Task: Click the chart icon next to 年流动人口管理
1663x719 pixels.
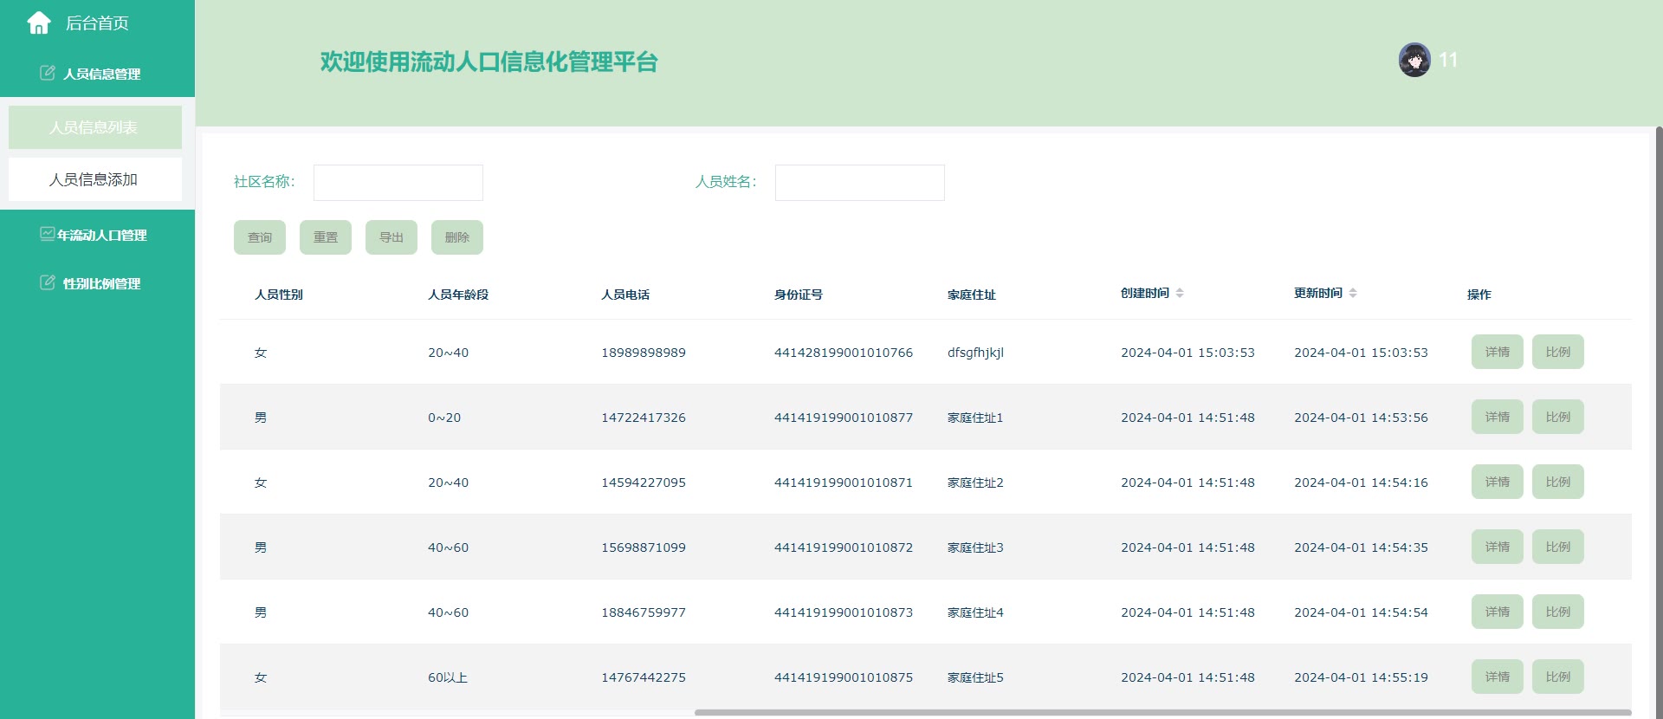Action: [48, 234]
